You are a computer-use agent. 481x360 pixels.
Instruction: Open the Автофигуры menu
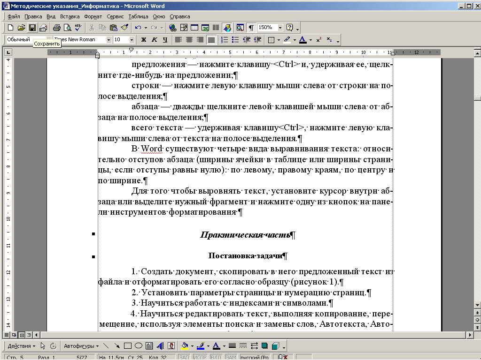coord(81,346)
